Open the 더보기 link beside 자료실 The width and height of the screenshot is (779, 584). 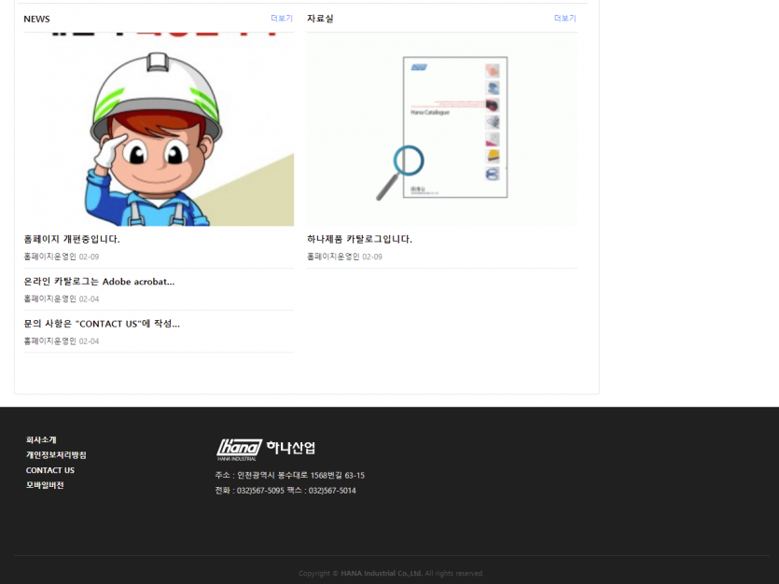[x=564, y=19]
